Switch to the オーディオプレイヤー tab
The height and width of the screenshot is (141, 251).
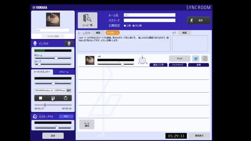(42, 72)
